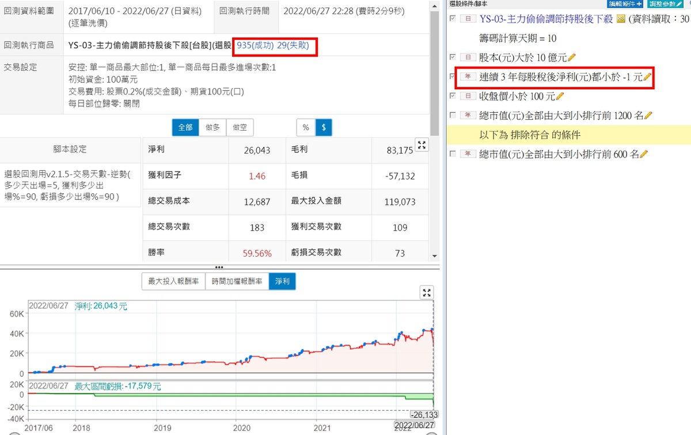Switch to the 做多 tab
Image resolution: width=691 pixels, height=435 pixels.
[x=212, y=128]
